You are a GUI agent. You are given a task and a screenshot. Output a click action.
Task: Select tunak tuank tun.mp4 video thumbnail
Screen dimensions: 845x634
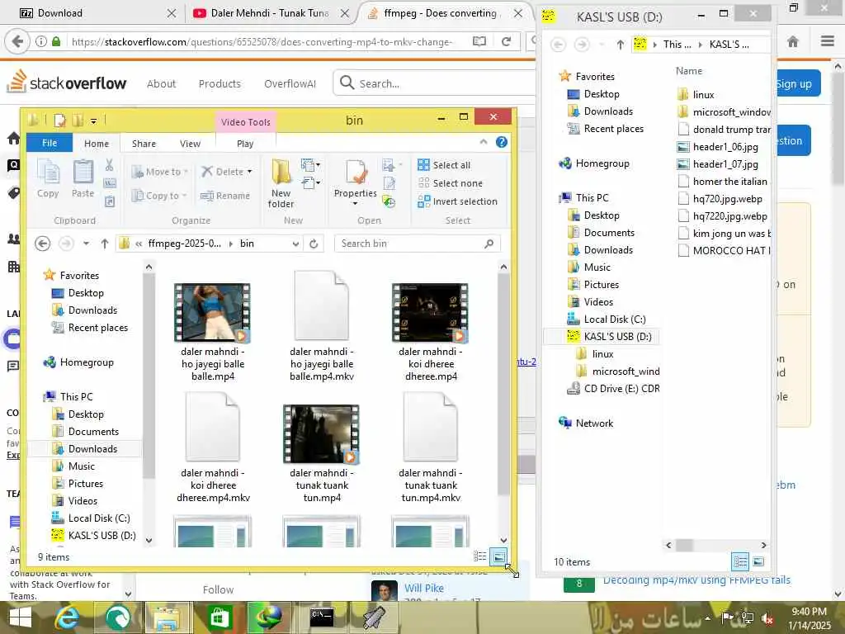tap(321, 433)
